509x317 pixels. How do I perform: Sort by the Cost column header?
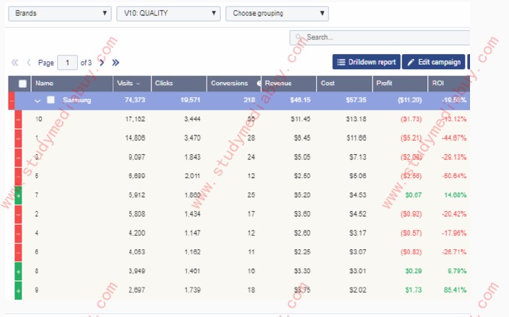coord(344,84)
